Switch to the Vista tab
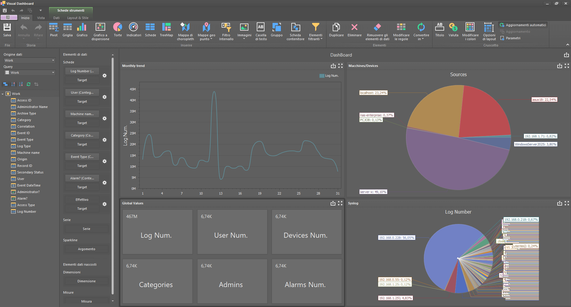The width and height of the screenshot is (571, 307). click(41, 18)
